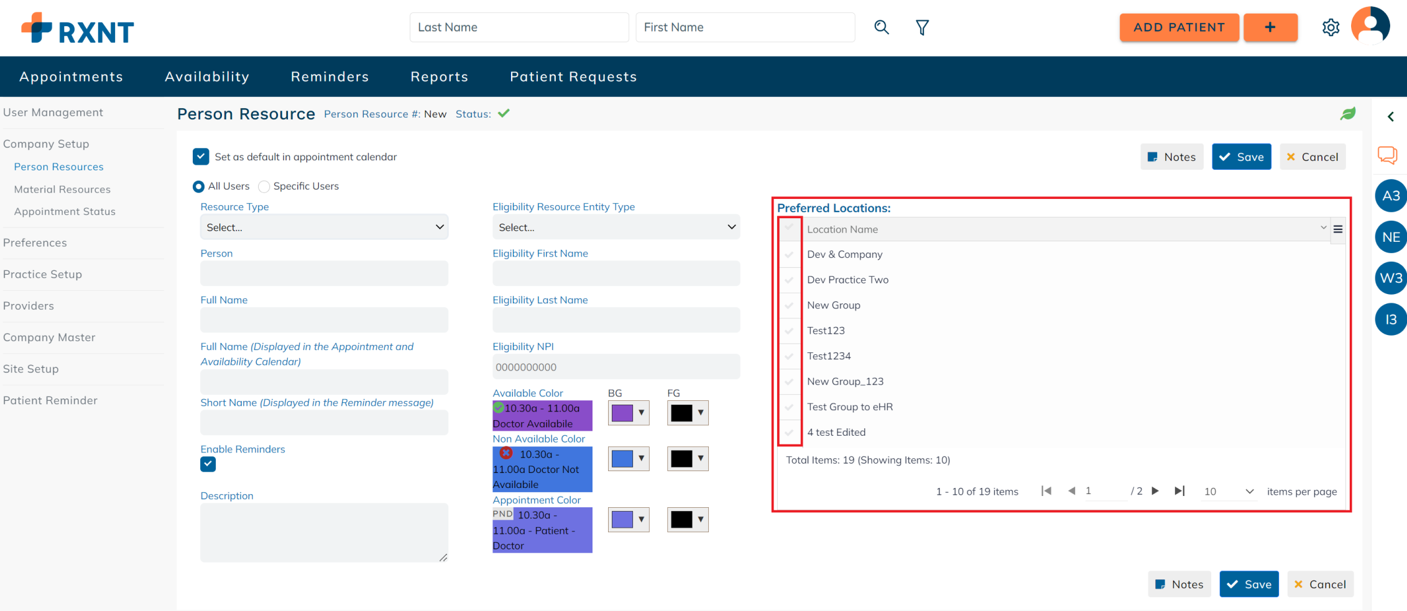Viewport: 1407px width, 611px height.
Task: Switch to the Availability tab
Action: tap(207, 76)
